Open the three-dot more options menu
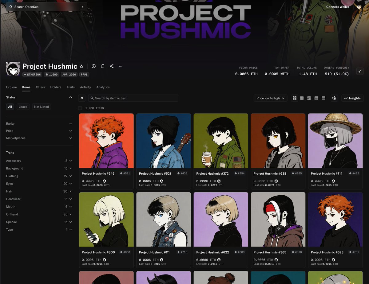 pos(121,66)
